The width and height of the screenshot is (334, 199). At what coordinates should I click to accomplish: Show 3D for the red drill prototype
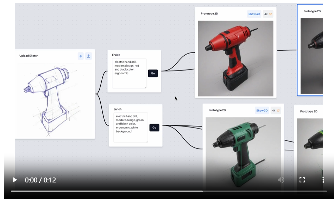[254, 14]
